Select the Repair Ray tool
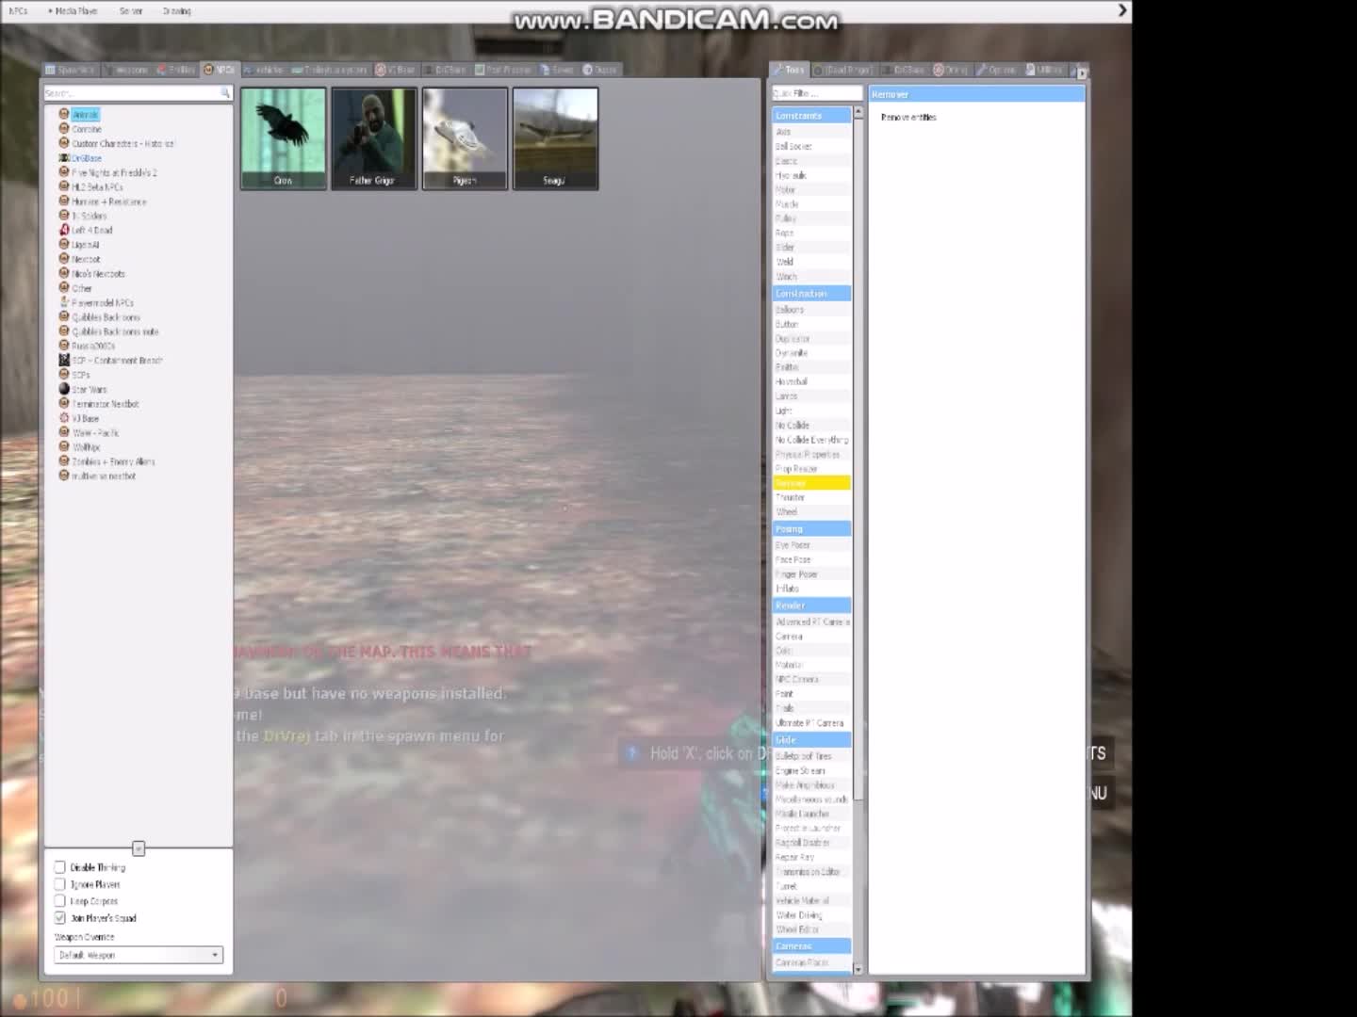Screen dimensions: 1357x1017 click(x=811, y=857)
